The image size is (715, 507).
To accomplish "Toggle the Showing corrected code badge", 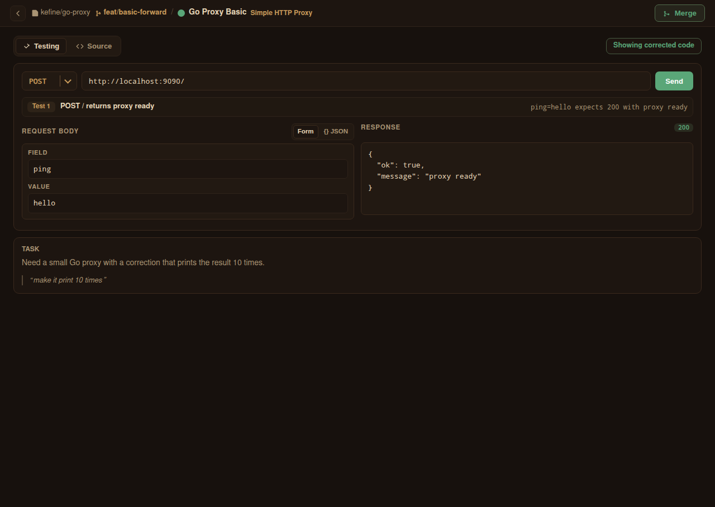I will tap(654, 46).
